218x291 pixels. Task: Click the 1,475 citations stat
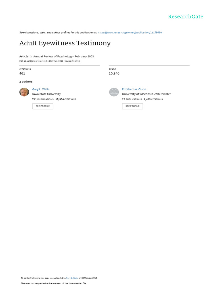153,99
